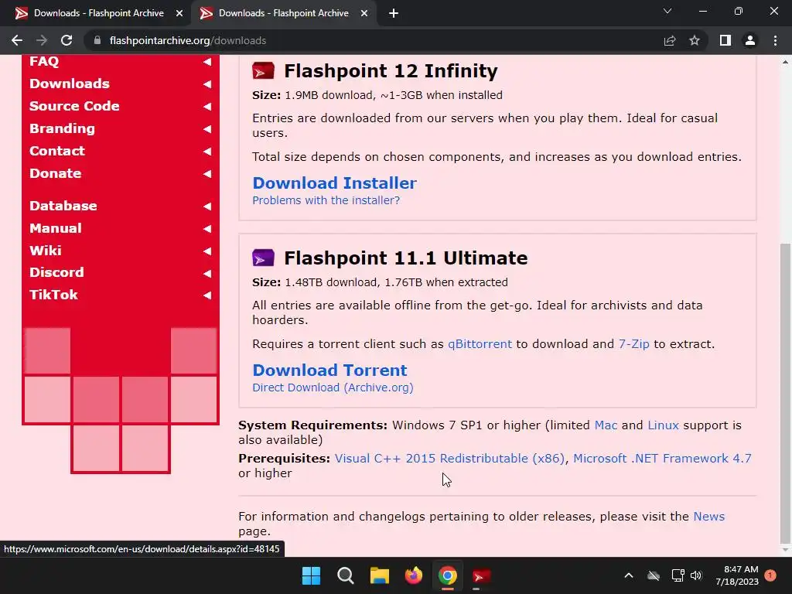Image resolution: width=792 pixels, height=594 pixels.
Task: Reload the Flashpoint downloads page
Action: pos(67,40)
